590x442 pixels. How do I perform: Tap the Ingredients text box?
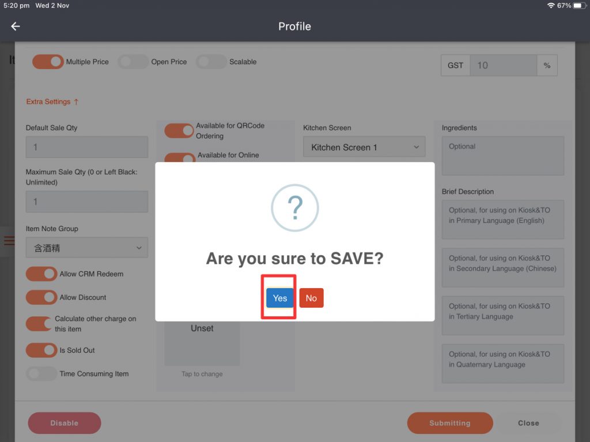click(502, 156)
